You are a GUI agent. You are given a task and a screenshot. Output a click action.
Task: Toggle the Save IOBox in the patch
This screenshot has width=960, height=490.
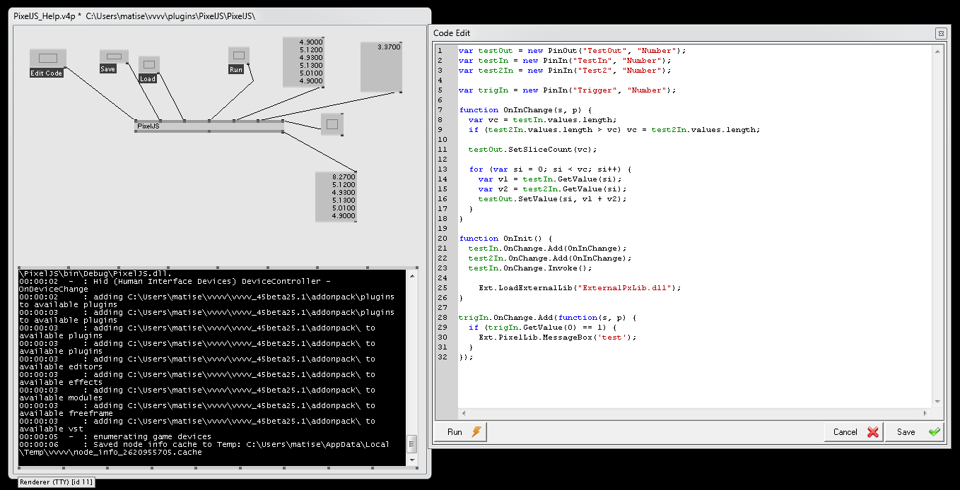coord(113,56)
